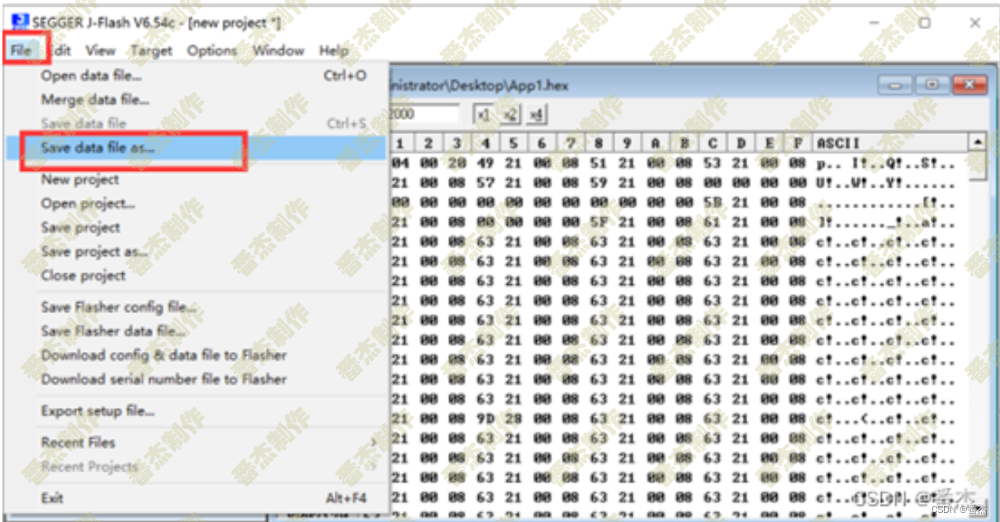The width and height of the screenshot is (1000, 522).
Task: Click the x2 byte-width button
Action: pos(509,114)
